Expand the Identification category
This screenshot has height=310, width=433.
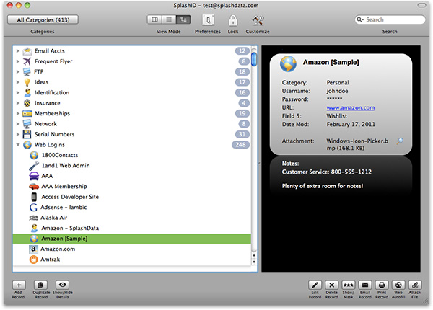click(17, 93)
